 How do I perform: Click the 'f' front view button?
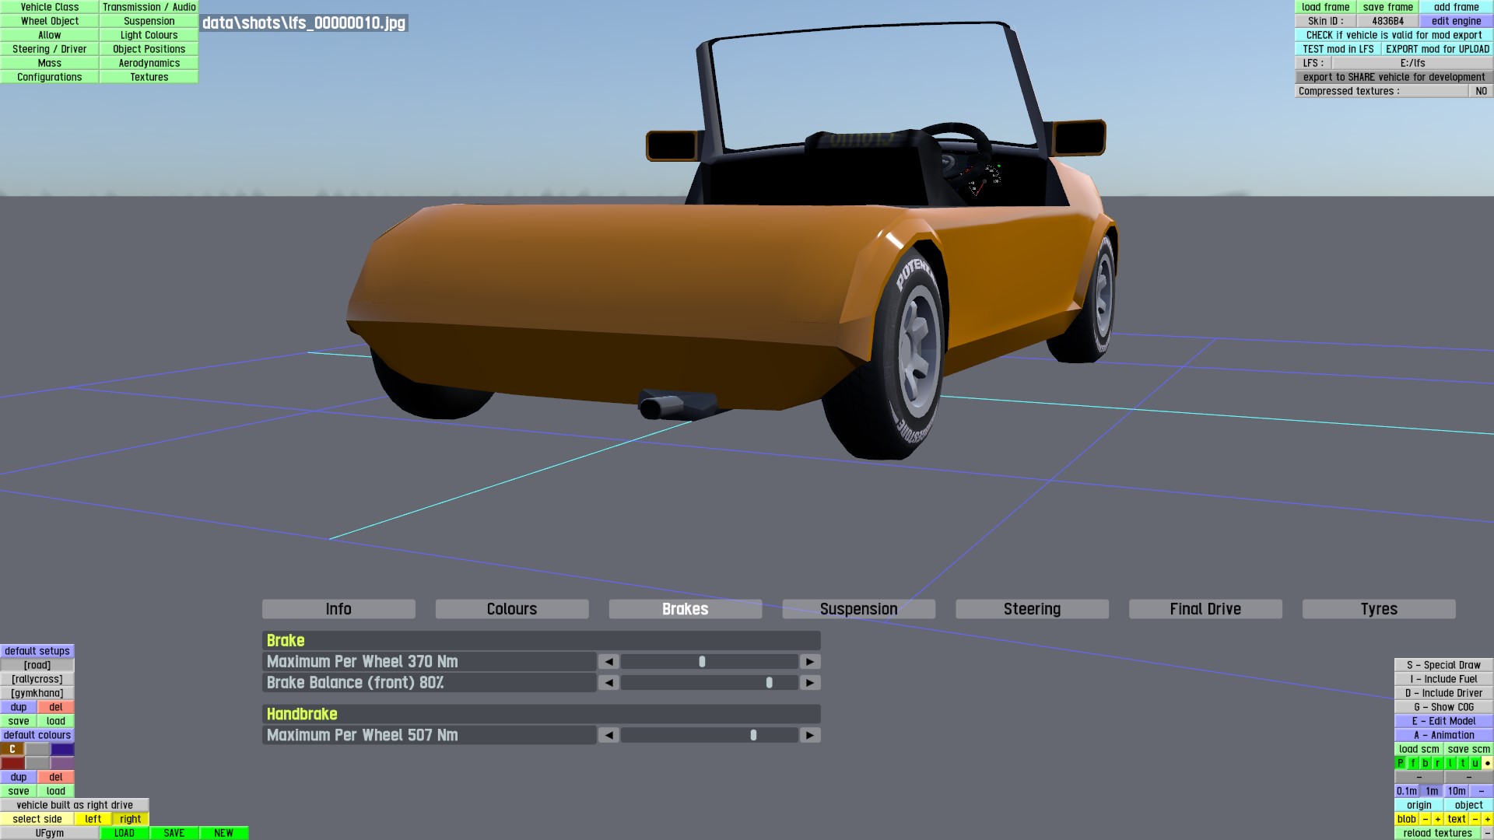1413,763
